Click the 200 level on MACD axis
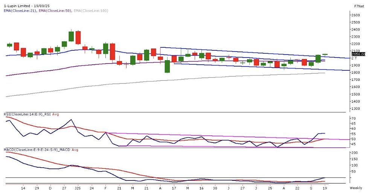The height and width of the screenshot is (194, 369). [x=355, y=153]
